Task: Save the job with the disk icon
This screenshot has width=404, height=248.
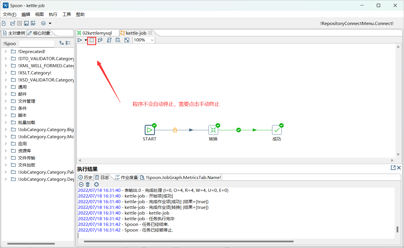Action: click(x=26, y=23)
